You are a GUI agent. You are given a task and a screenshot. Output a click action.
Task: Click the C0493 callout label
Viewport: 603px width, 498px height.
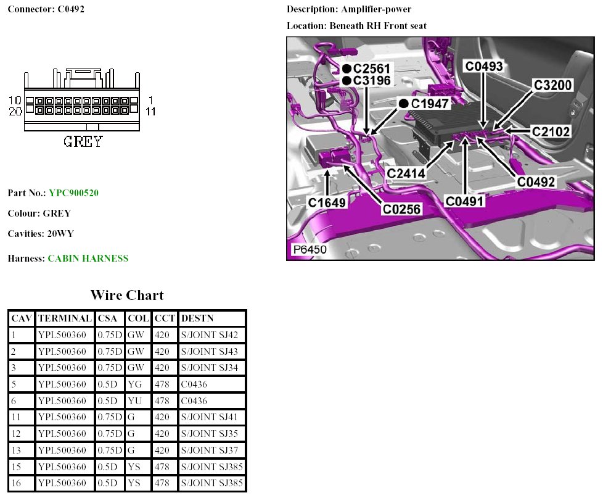(484, 67)
